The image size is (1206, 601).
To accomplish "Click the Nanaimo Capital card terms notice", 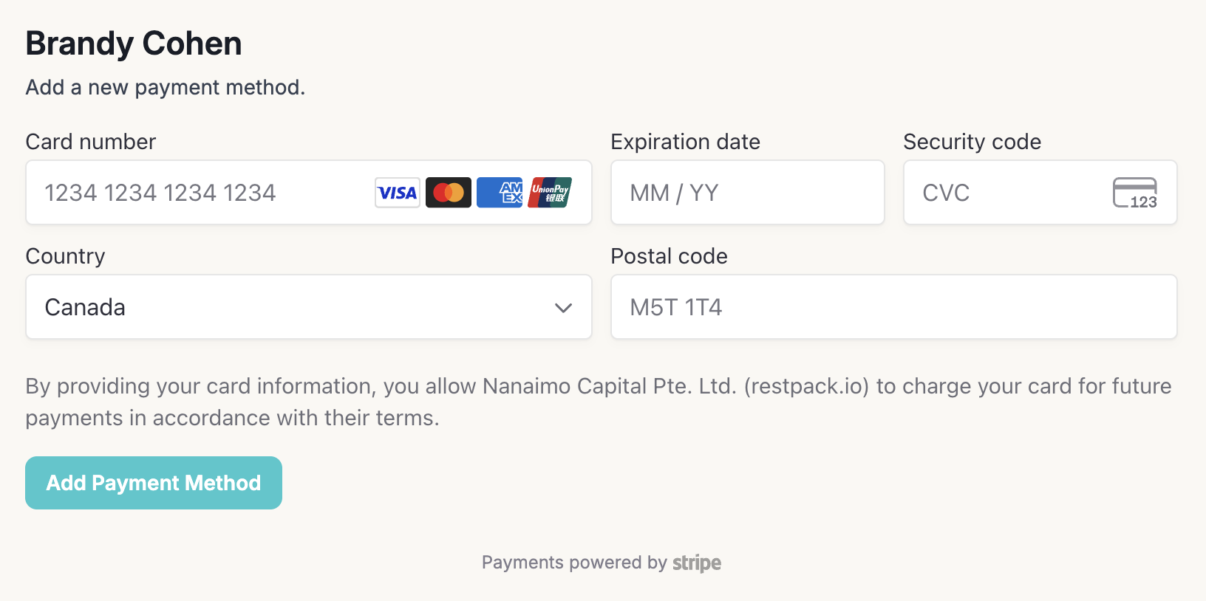I will pyautogui.click(x=598, y=402).
